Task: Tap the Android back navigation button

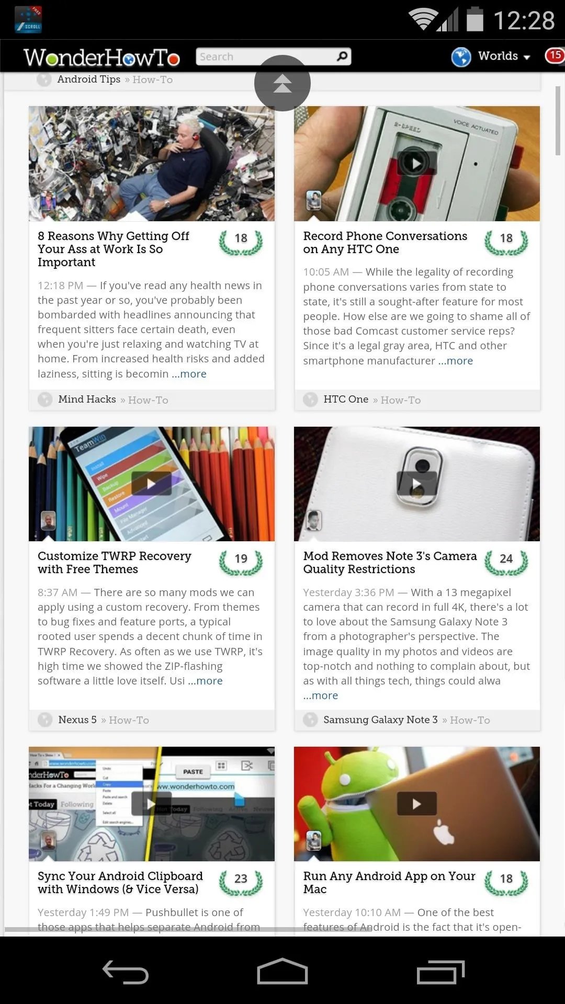Action: tap(126, 972)
